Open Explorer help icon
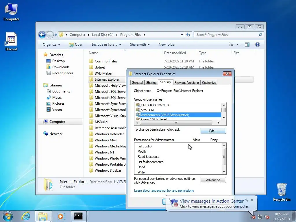Image resolution: width=296 pixels, height=222 pixels. (258, 45)
